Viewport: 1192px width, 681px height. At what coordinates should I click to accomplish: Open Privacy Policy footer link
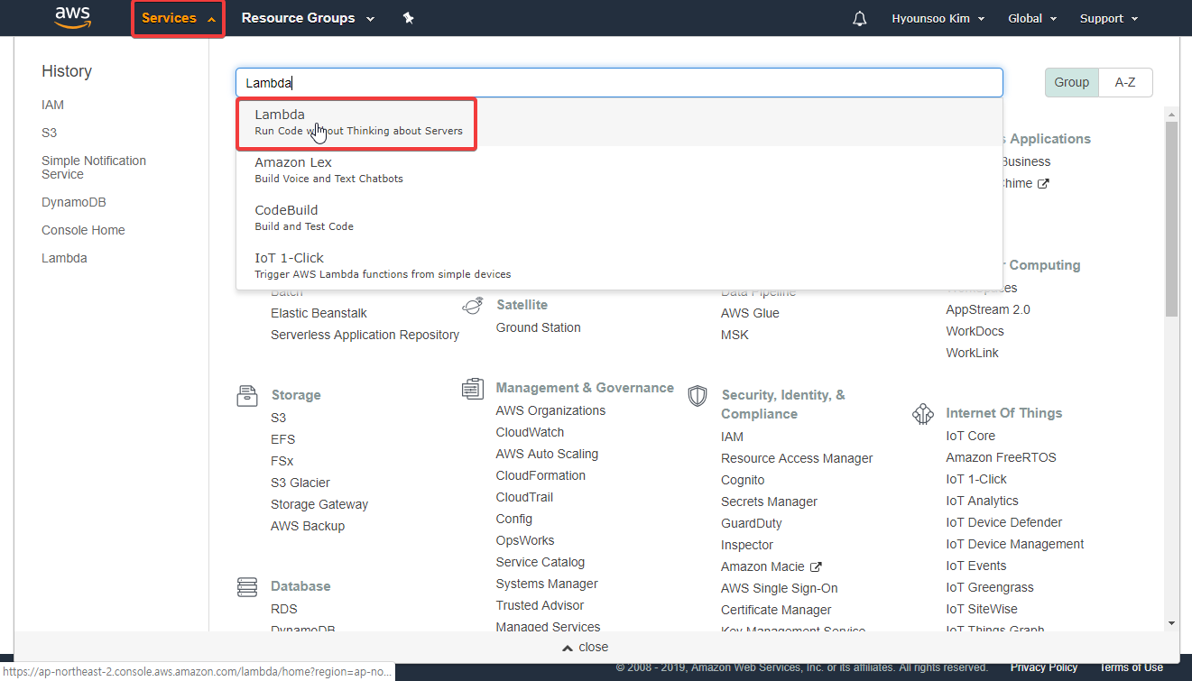point(1044,667)
